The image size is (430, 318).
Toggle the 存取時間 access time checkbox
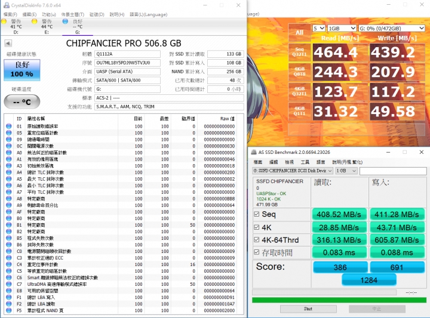(x=257, y=252)
